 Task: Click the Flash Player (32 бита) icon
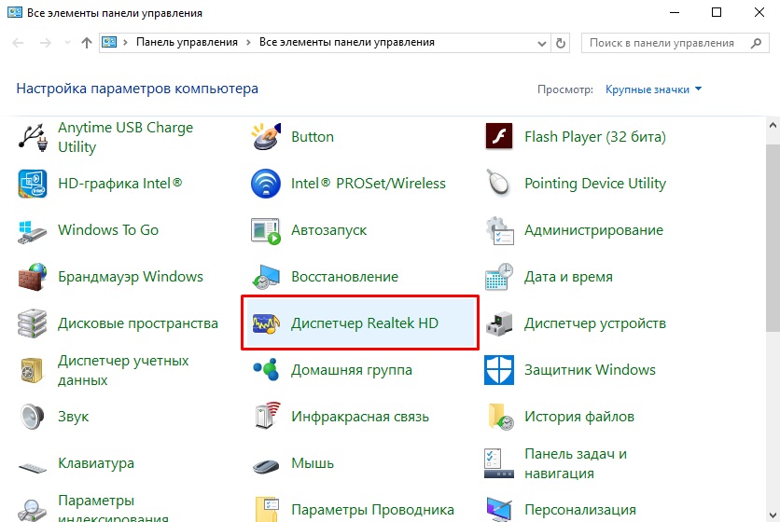coord(499,137)
